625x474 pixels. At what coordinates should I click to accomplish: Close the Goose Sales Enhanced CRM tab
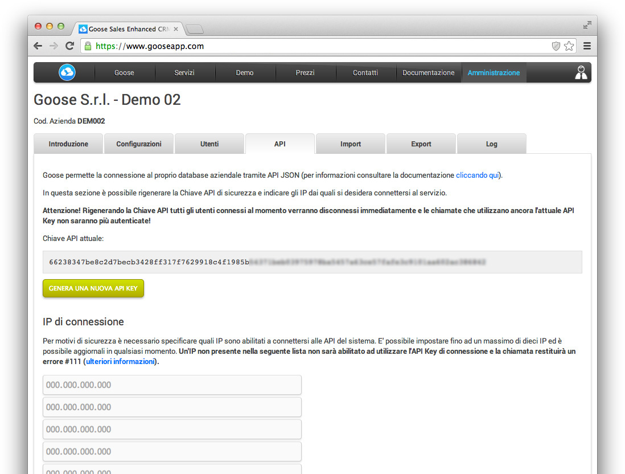tap(176, 28)
